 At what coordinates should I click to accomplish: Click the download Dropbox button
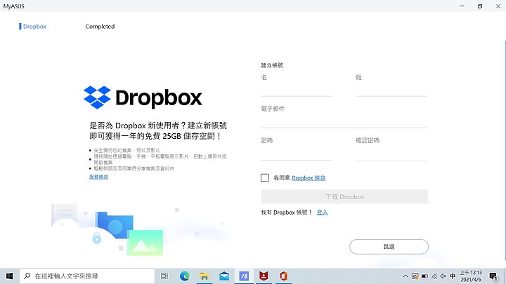(x=344, y=197)
